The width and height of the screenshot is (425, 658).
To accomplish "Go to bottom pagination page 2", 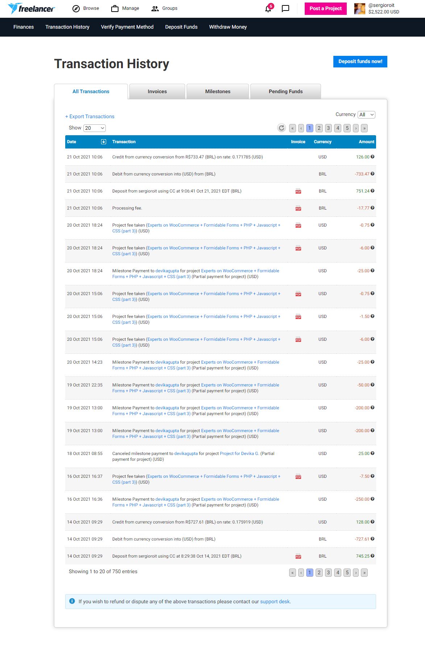I will 319,572.
